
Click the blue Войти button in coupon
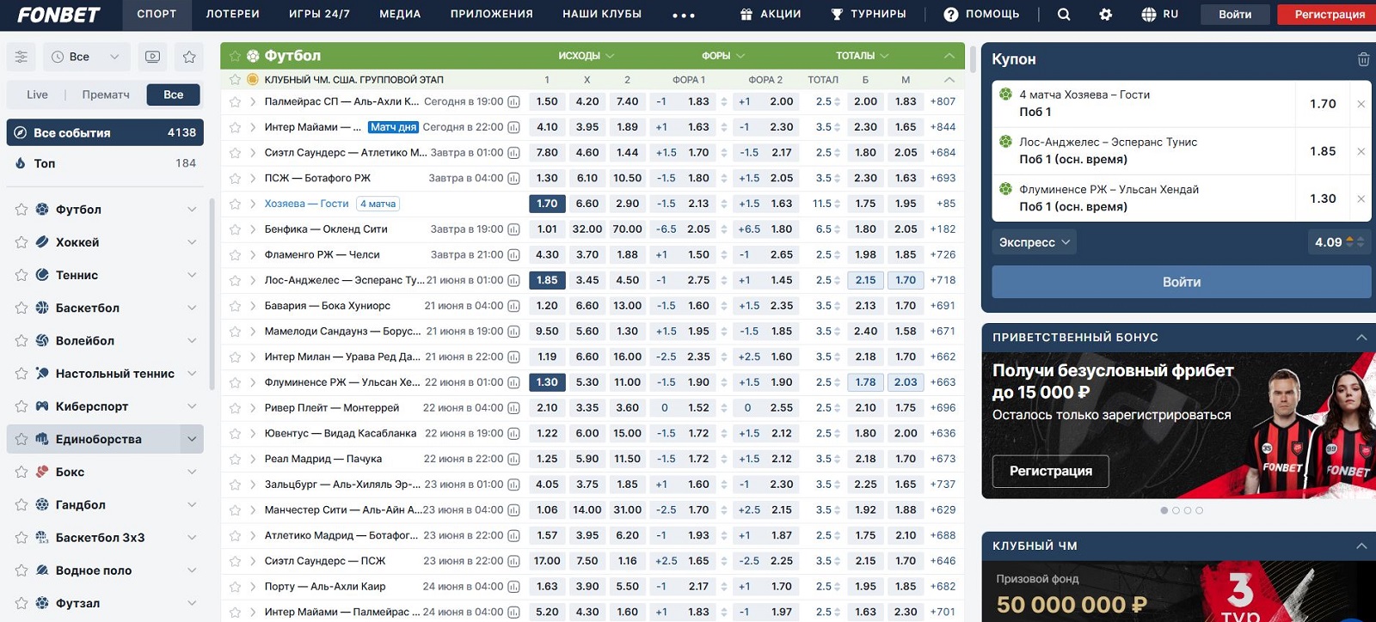pyautogui.click(x=1182, y=282)
